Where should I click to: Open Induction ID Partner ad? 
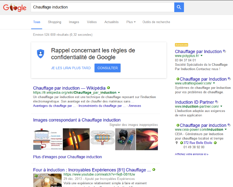194,102
